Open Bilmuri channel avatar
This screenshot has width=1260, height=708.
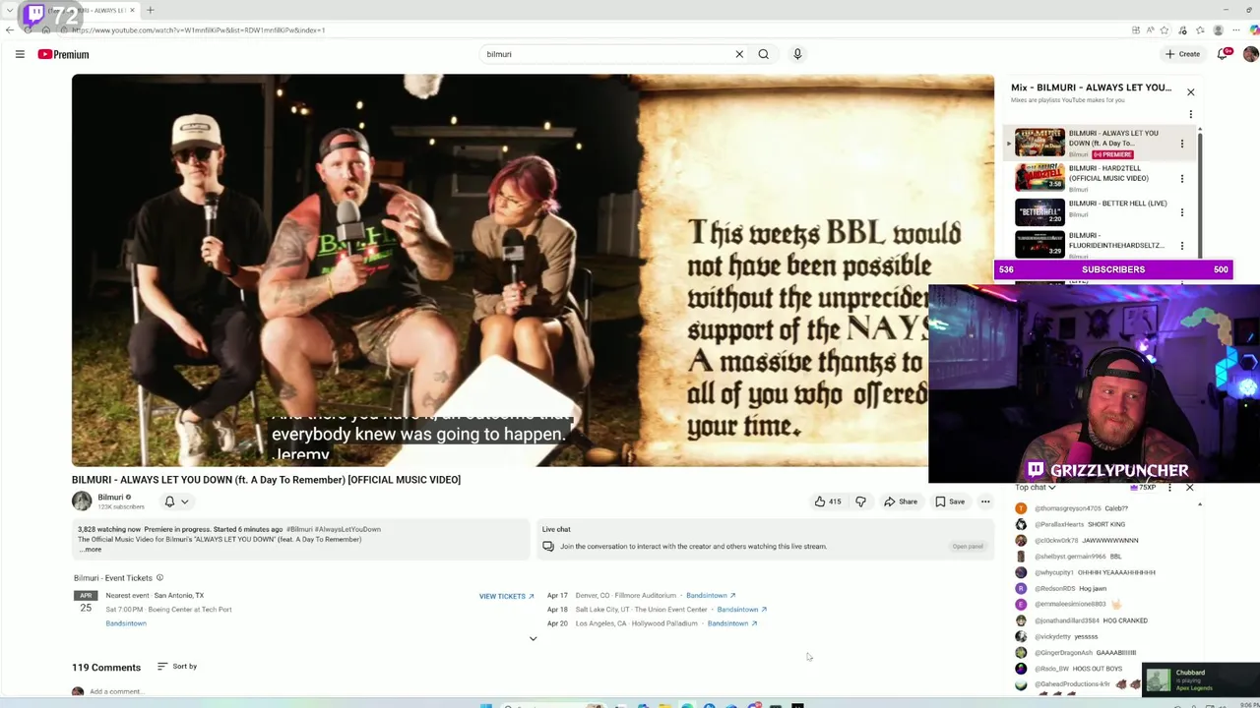[82, 501]
